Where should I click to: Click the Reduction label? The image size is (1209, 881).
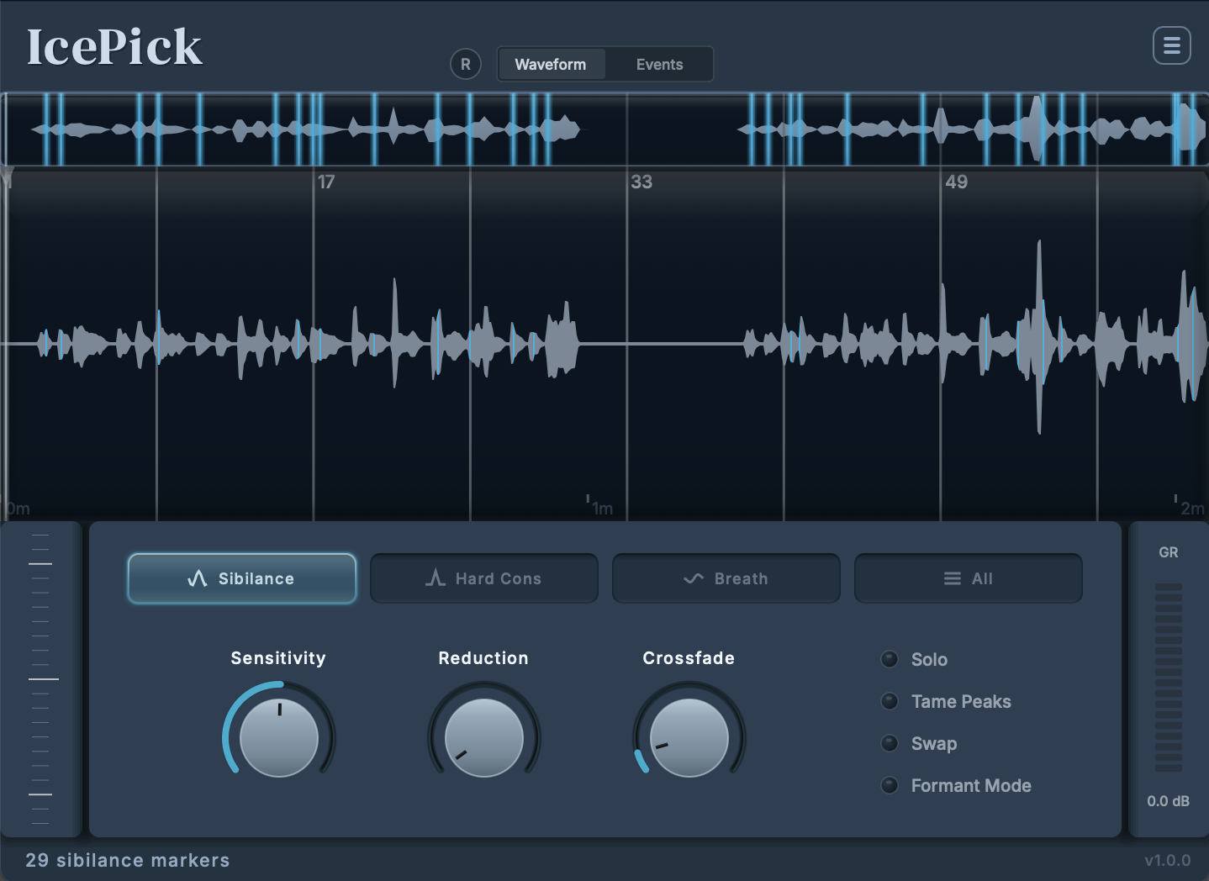point(483,658)
